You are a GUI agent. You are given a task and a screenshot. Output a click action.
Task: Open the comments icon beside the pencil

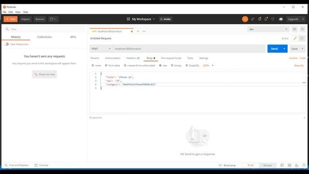point(302,39)
